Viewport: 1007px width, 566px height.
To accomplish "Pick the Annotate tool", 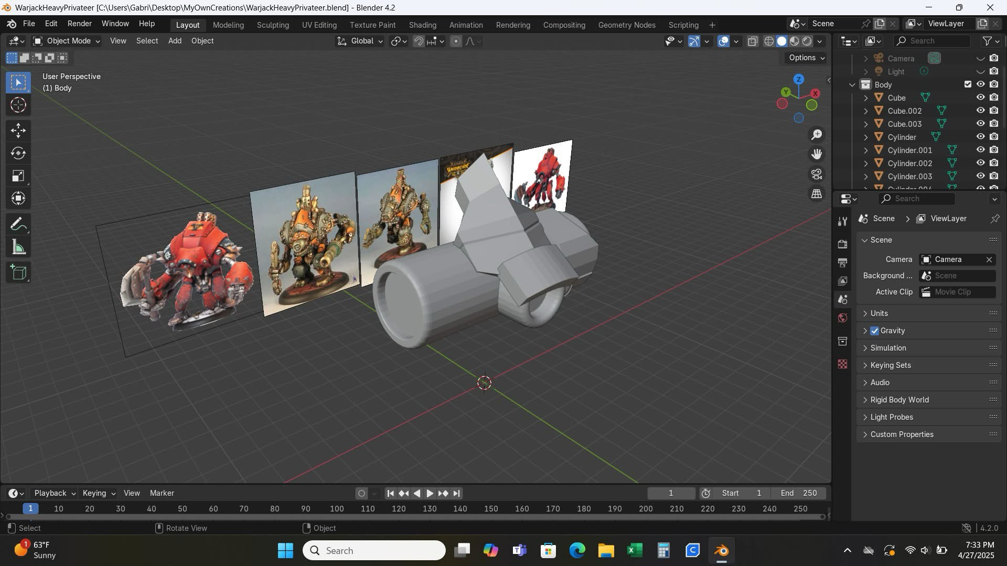I will pyautogui.click(x=18, y=224).
